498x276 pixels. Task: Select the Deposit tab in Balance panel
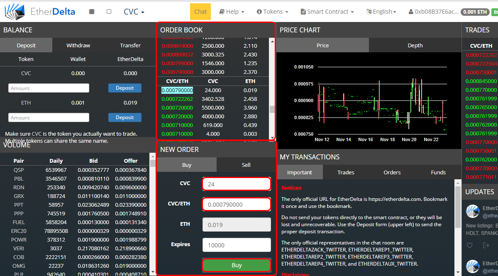[x=26, y=45]
